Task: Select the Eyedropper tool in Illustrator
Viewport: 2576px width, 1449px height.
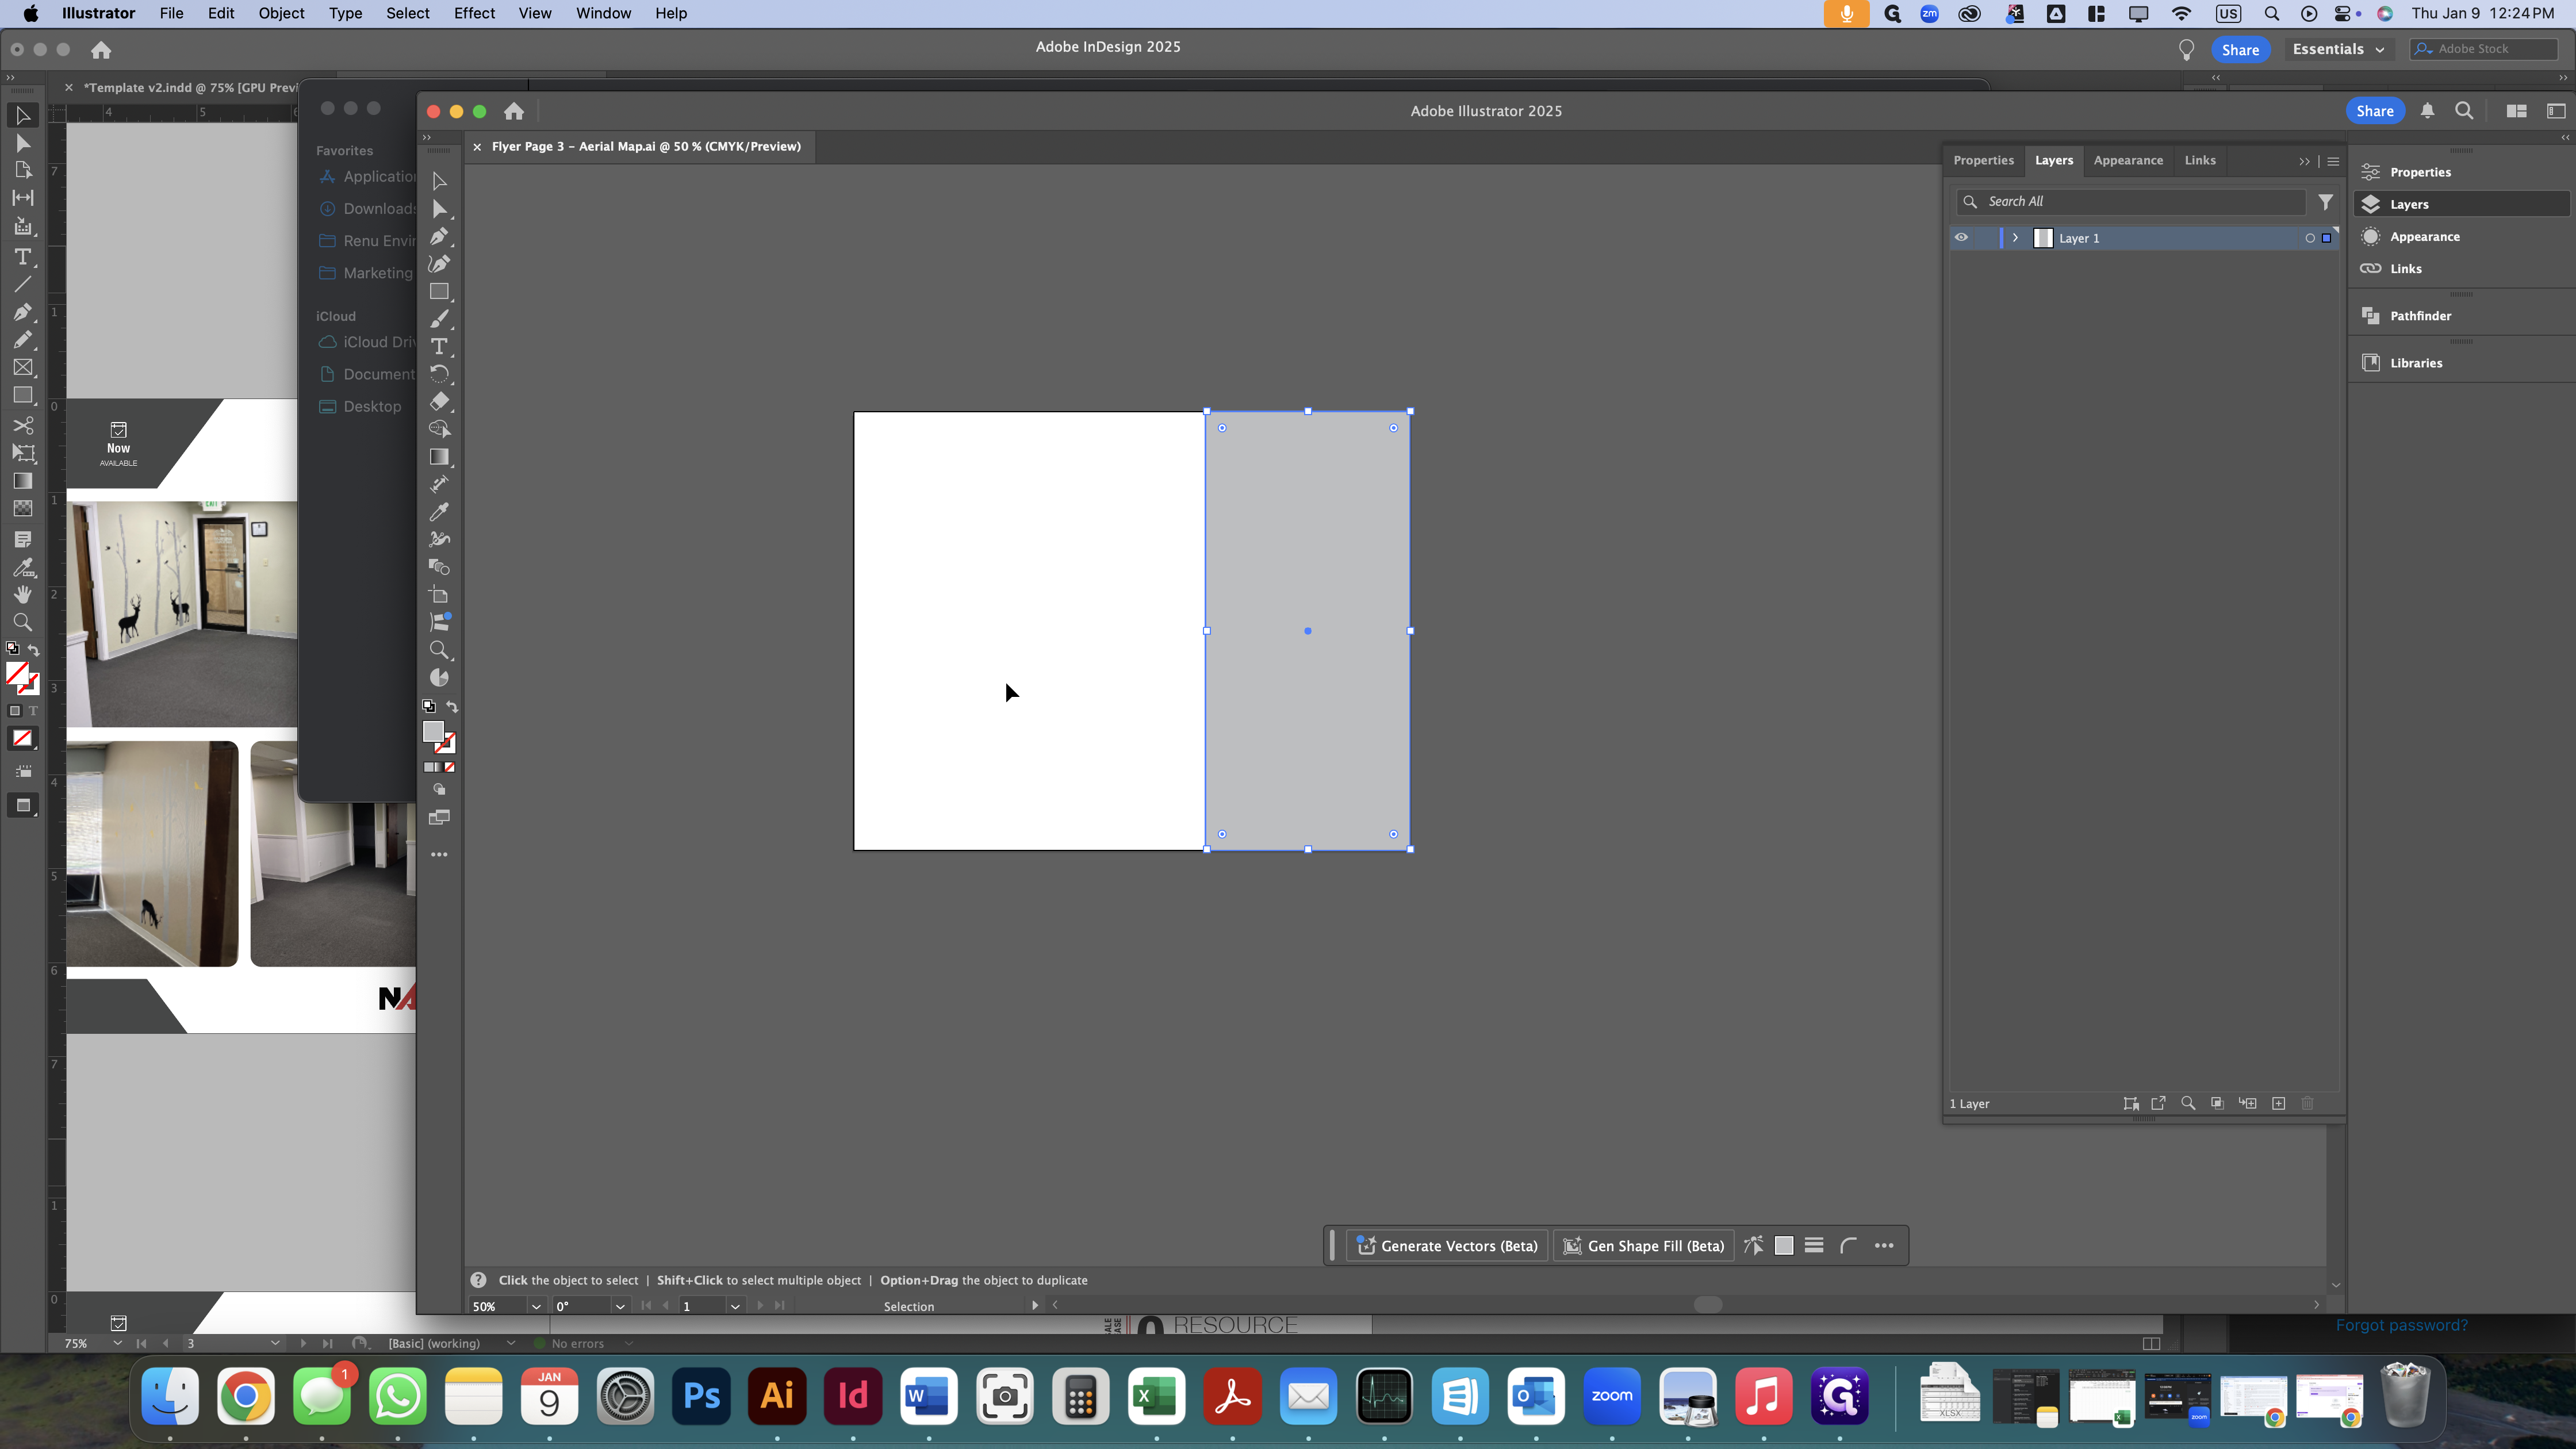Action: point(439,512)
